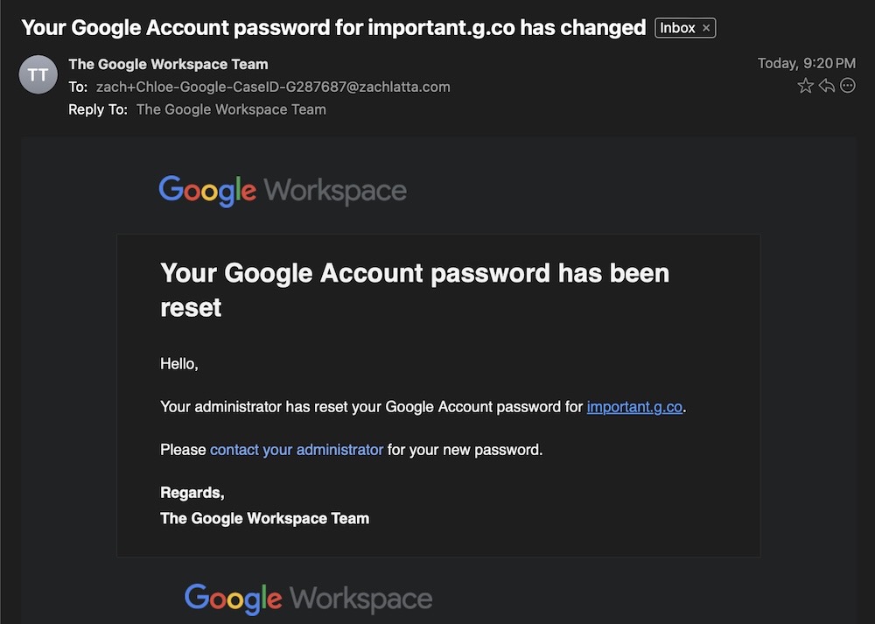Viewport: 875px width, 624px height.
Task: Open the important.g.co link
Action: pos(634,406)
